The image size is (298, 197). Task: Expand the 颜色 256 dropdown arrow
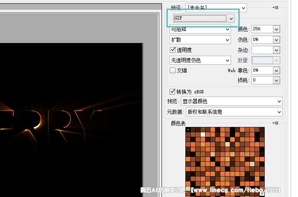tap(276, 29)
